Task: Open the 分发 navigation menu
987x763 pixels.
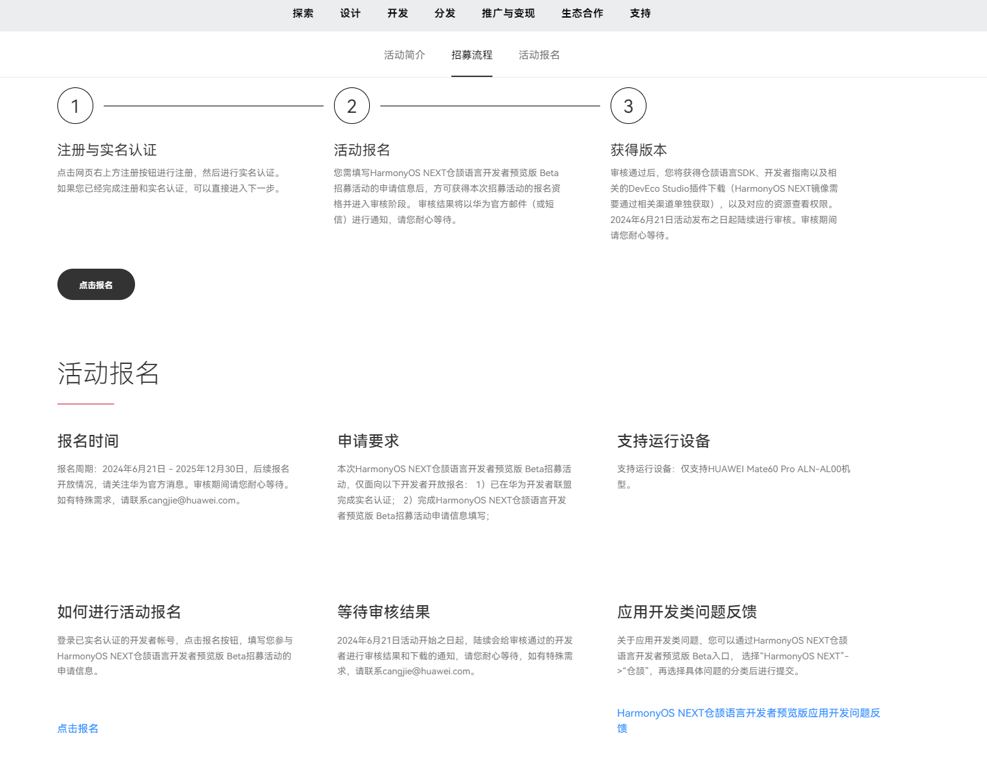Action: click(445, 13)
